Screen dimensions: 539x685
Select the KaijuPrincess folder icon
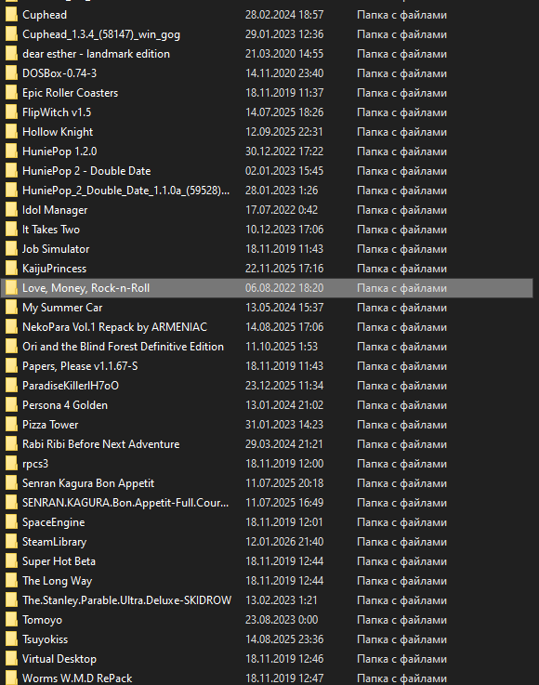point(11,269)
